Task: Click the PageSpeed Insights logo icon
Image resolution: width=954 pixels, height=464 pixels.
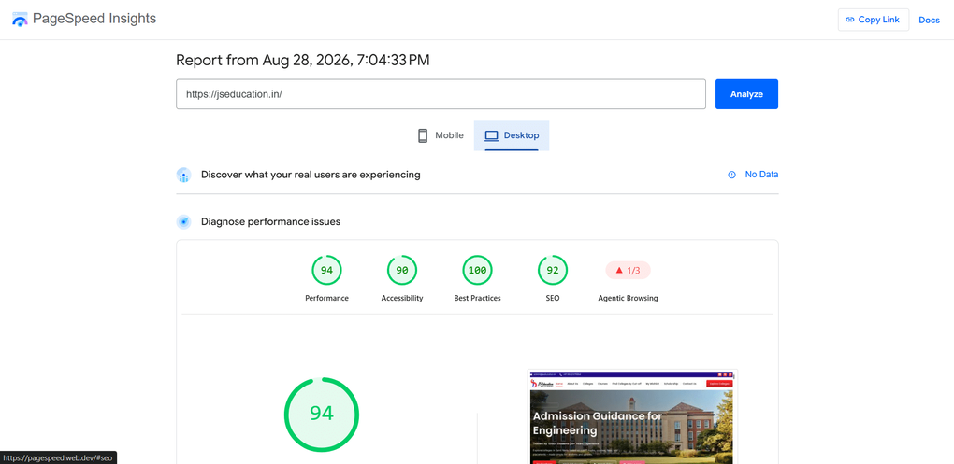Action: coord(20,19)
